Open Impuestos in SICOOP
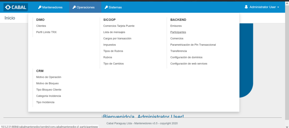 click(x=109, y=44)
